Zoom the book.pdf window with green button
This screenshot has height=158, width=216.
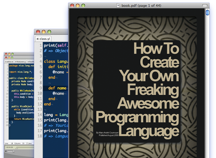(x=83, y=5)
